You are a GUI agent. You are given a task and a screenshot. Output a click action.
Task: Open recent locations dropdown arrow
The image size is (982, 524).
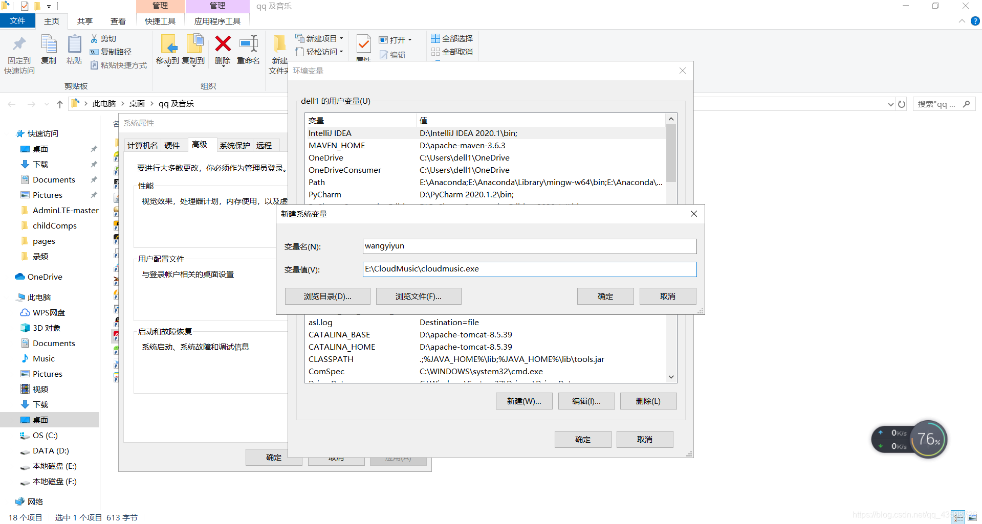click(x=47, y=104)
